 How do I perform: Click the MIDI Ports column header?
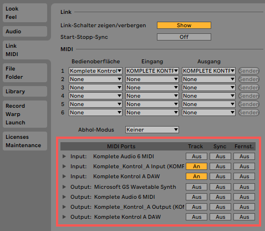[121, 147]
